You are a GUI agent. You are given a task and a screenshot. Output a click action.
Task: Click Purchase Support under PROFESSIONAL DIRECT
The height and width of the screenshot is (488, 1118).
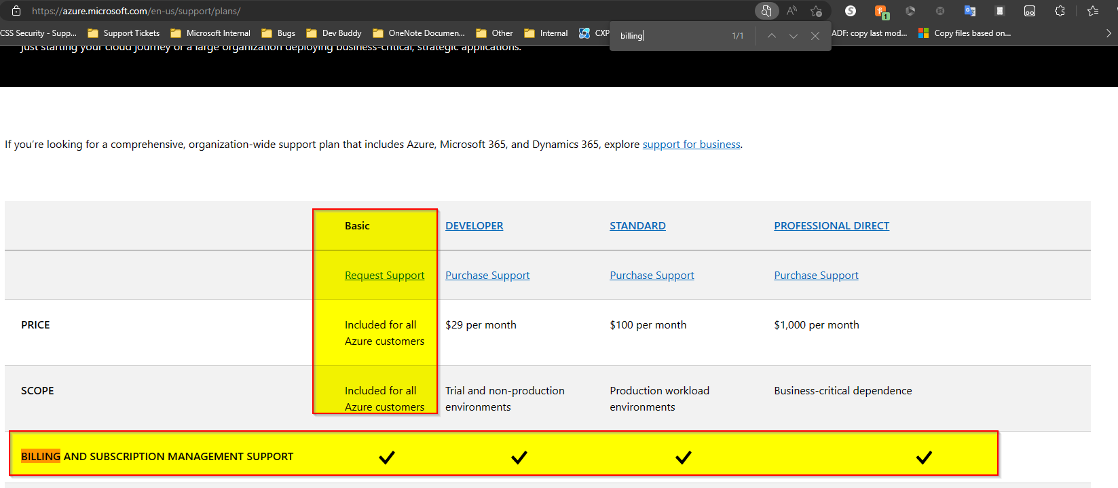coord(816,275)
